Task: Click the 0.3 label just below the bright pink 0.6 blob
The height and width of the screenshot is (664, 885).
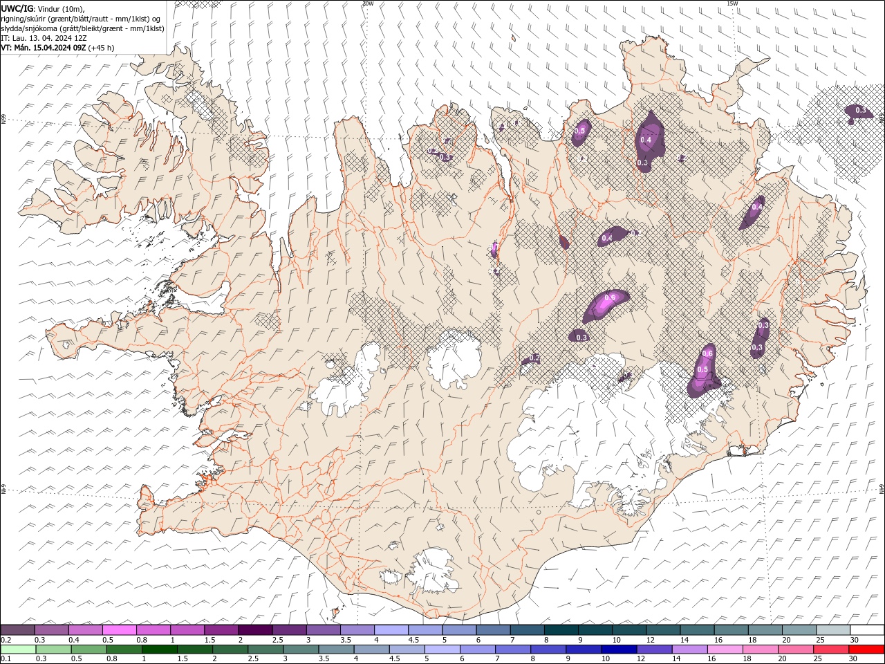Action: pyautogui.click(x=581, y=338)
